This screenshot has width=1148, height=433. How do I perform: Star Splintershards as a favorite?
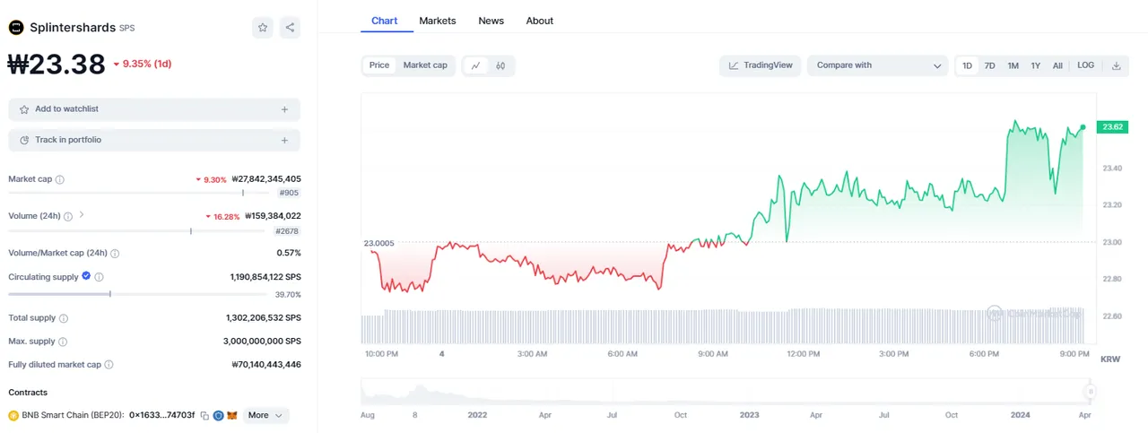pyautogui.click(x=263, y=28)
